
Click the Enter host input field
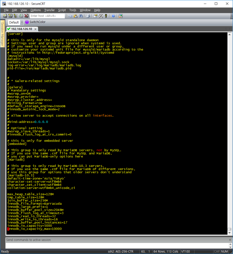coord(47,16)
